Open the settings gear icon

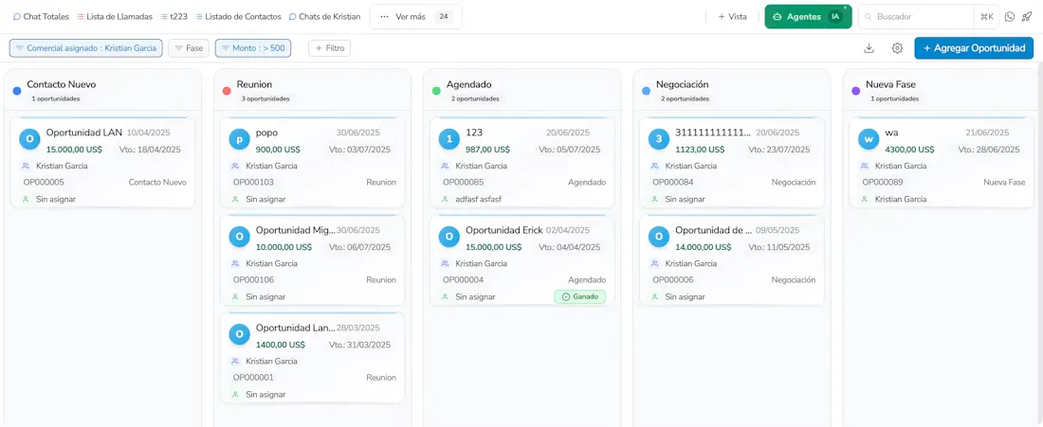[x=897, y=48]
